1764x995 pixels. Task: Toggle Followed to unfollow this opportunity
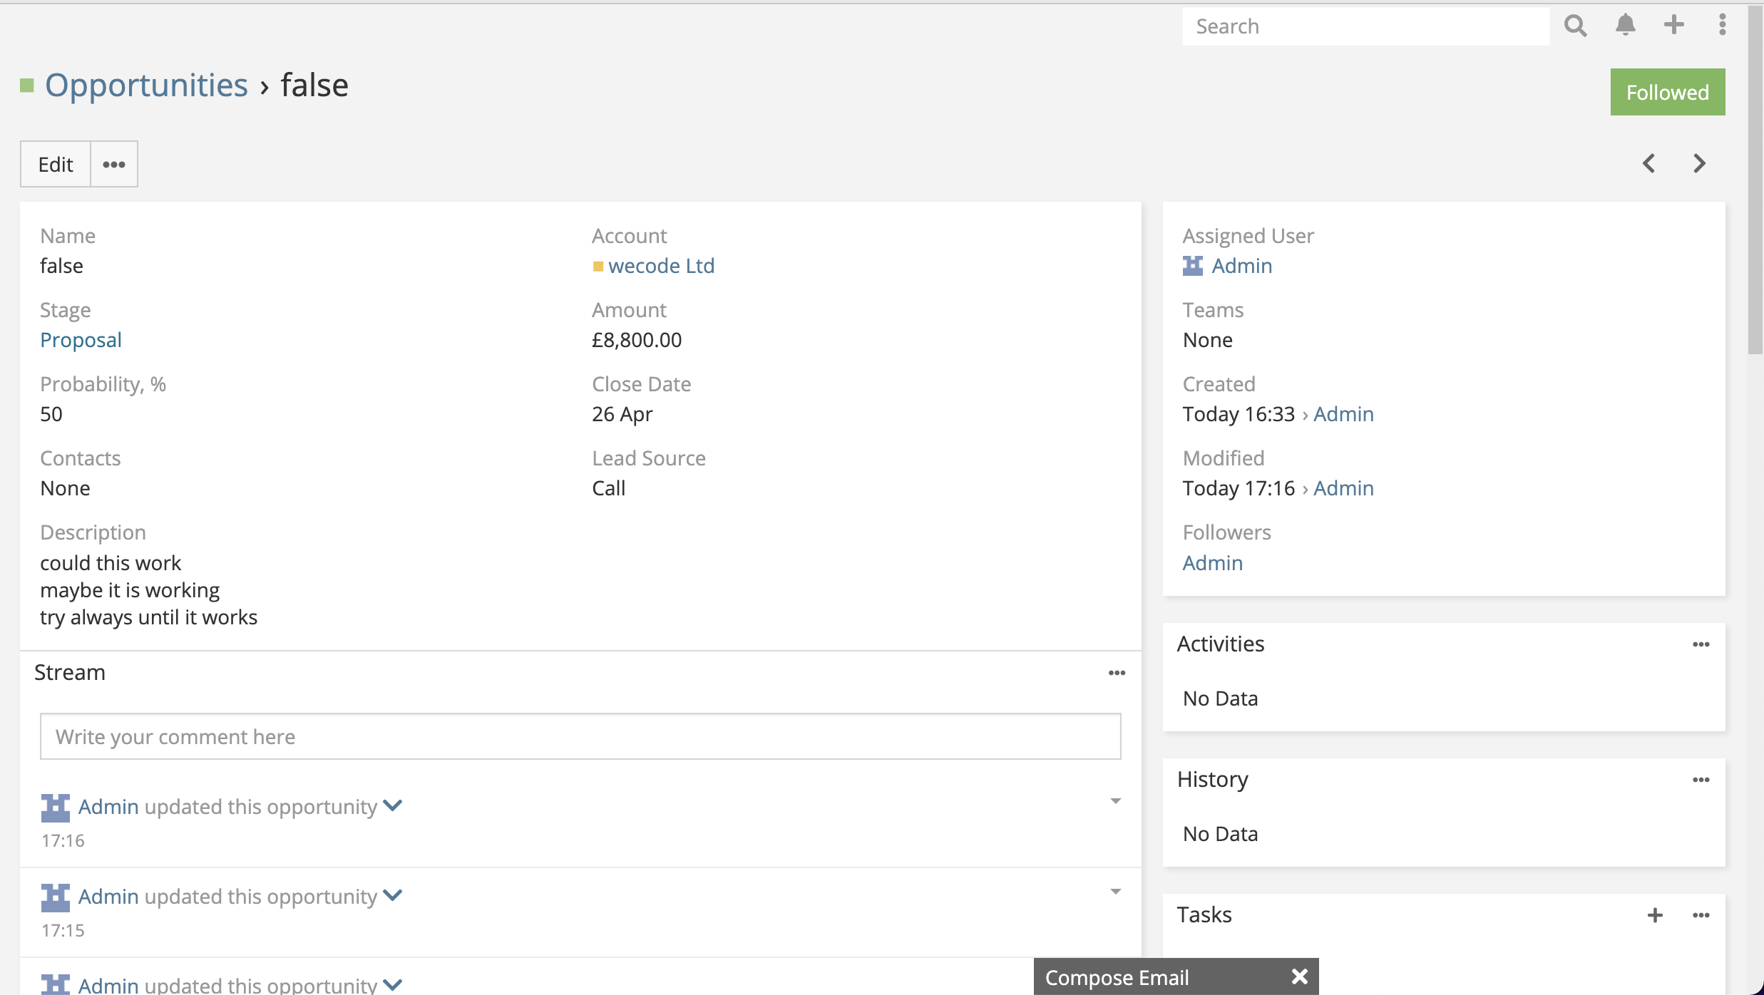point(1667,91)
